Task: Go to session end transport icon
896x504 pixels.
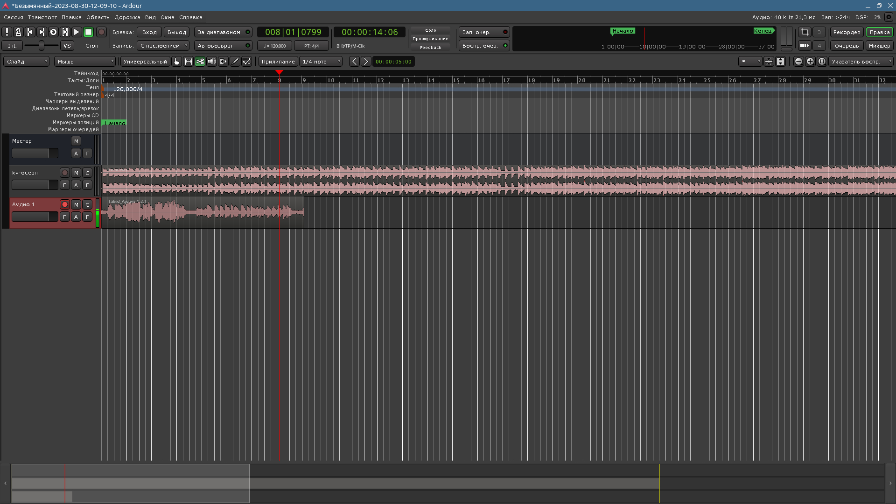Action: pos(42,32)
